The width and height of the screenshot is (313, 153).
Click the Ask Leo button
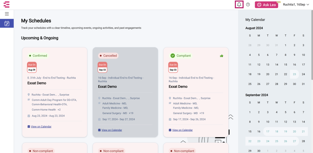[x=267, y=5]
